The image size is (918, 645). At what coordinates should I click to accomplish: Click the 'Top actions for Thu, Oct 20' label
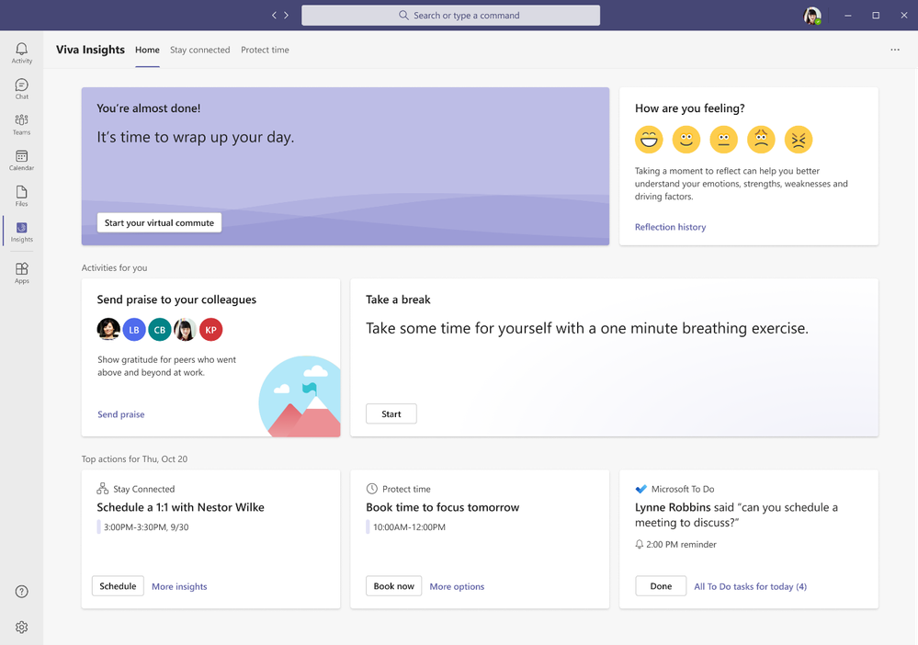point(134,458)
